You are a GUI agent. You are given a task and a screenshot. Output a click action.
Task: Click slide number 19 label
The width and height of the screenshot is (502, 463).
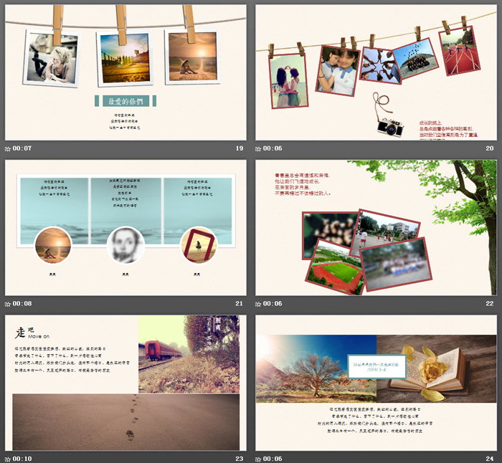pos(240,148)
